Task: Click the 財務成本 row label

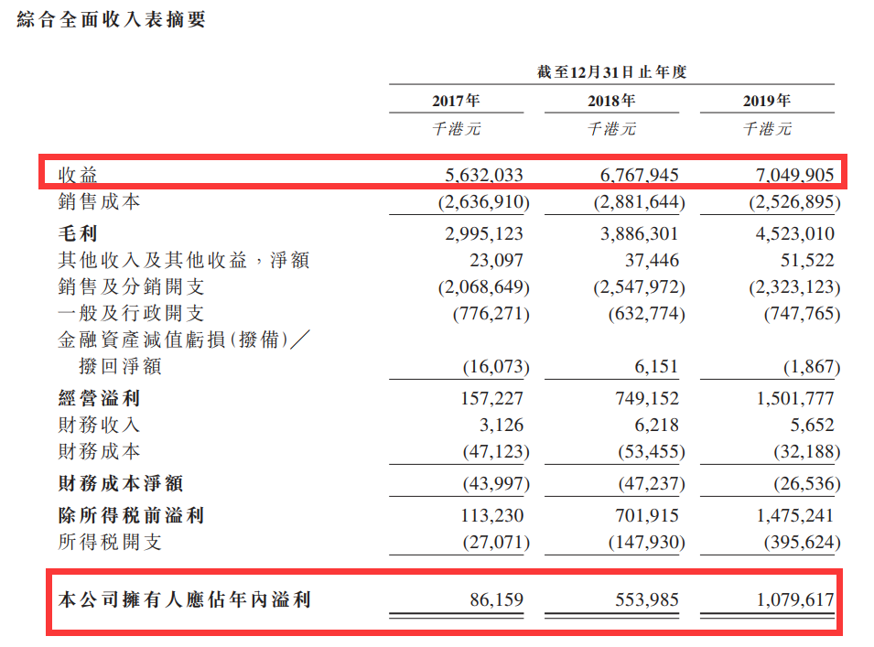Action: pos(99,451)
